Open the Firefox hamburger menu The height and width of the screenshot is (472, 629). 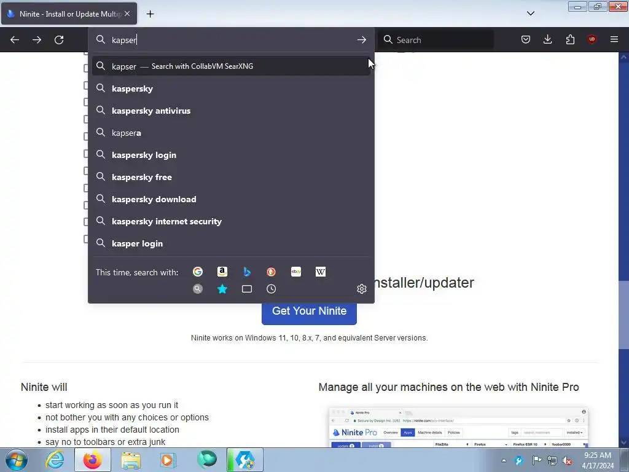point(614,39)
